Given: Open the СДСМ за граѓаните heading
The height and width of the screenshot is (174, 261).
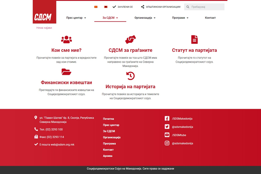Looking at the screenshot, I should pos(130,50).
